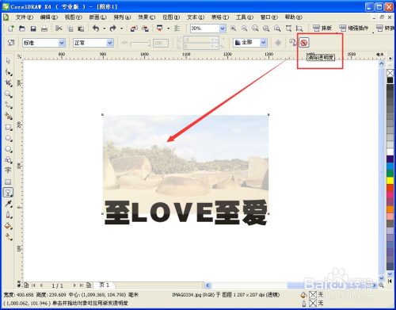The width and height of the screenshot is (396, 310).
Task: Click the Save icon
Action: (x=33, y=29)
